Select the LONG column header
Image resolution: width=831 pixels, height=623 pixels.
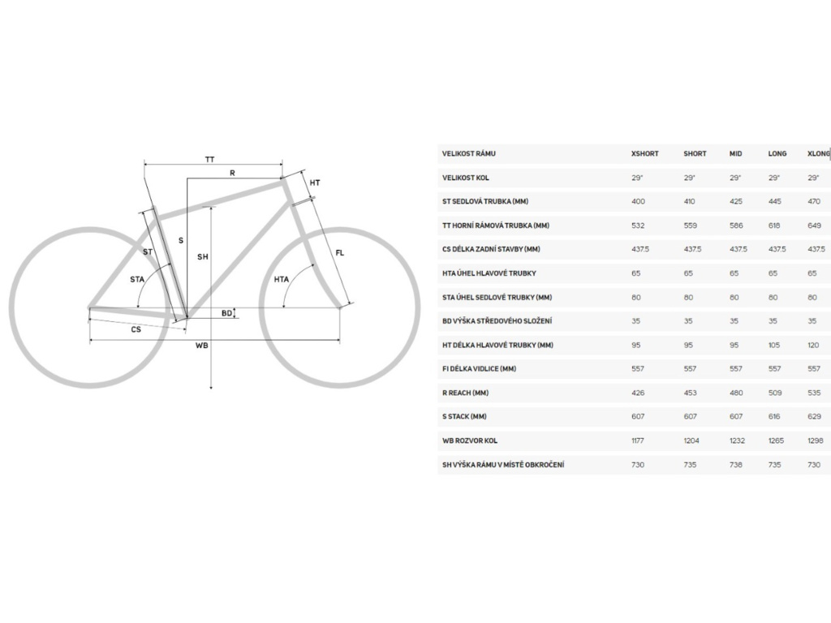777,153
